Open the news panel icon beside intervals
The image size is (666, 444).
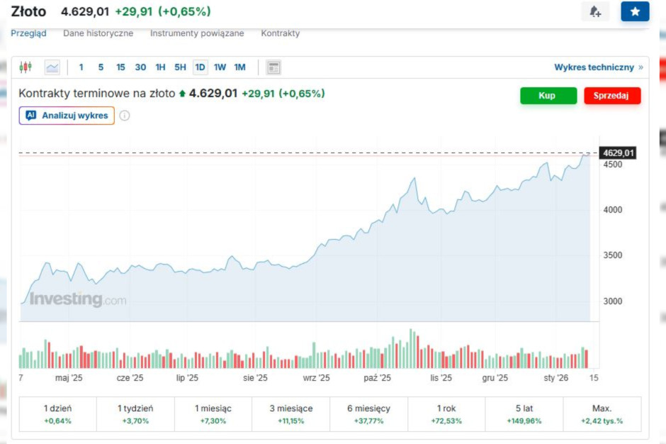coord(273,67)
